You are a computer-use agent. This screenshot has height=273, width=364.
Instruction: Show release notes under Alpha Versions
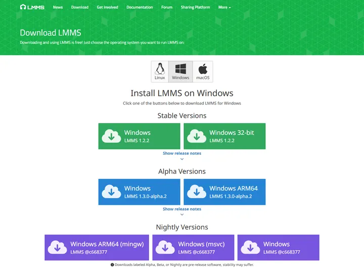click(182, 209)
